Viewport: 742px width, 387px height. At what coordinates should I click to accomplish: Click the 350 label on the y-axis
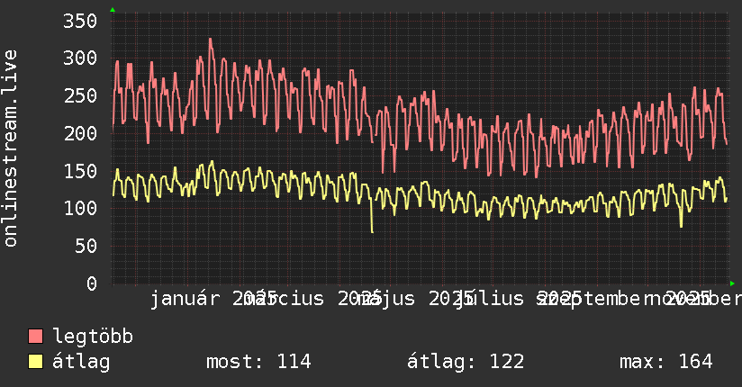[80, 21]
